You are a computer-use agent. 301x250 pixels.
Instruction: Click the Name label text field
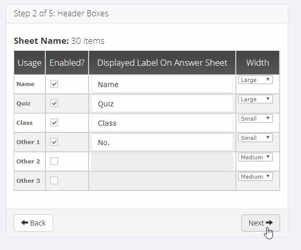pyautogui.click(x=162, y=84)
